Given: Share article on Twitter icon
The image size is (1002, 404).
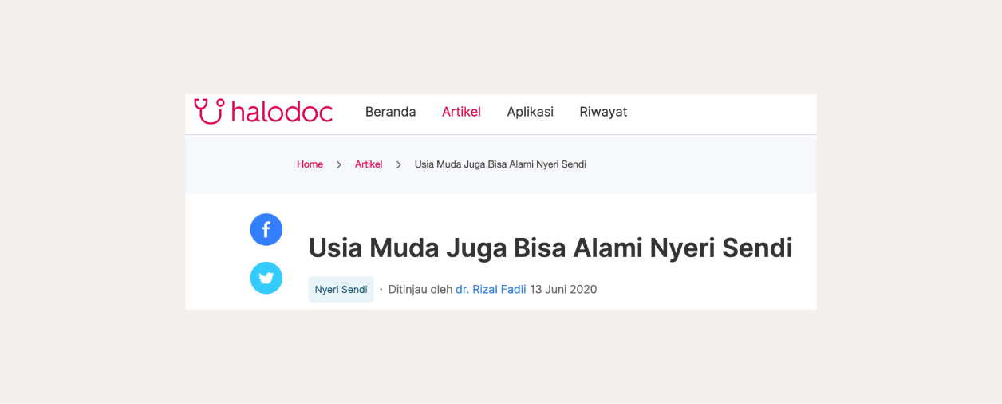Looking at the screenshot, I should tap(266, 278).
